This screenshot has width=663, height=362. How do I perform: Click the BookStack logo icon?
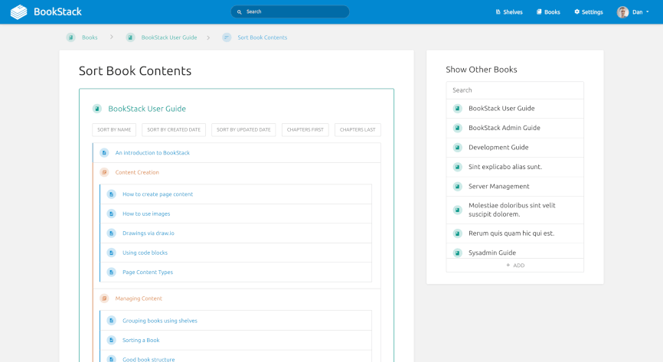click(x=18, y=11)
